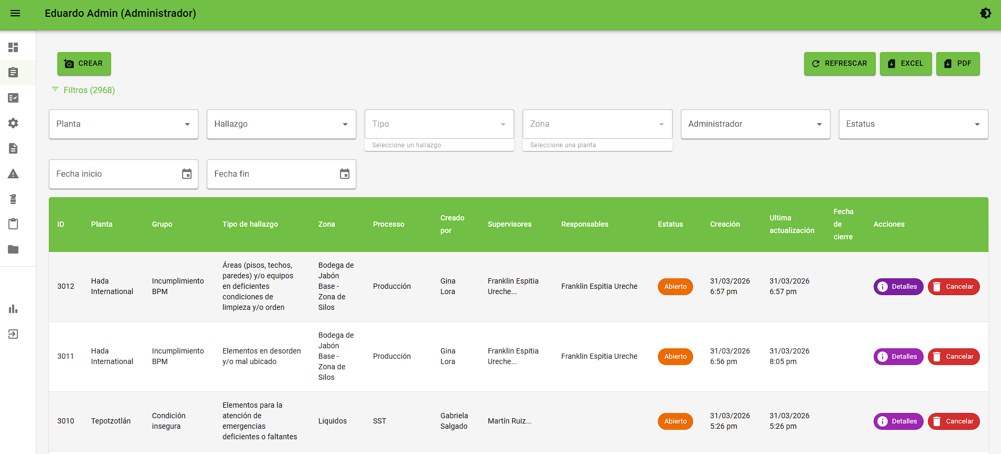Expand the Hallazgo dropdown filter
This screenshot has height=454, width=1001.
coord(282,124)
